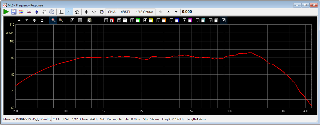Shift graph down with white down triangle
Image resolution: width=320 pixels, height=125 pixels.
click(x=27, y=20)
